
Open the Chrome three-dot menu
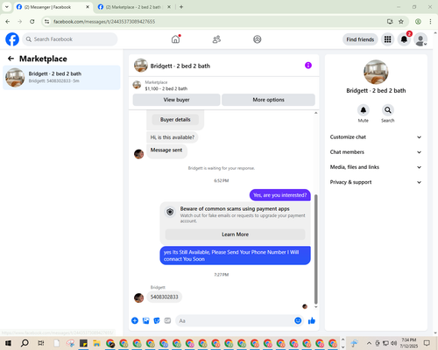click(x=430, y=21)
